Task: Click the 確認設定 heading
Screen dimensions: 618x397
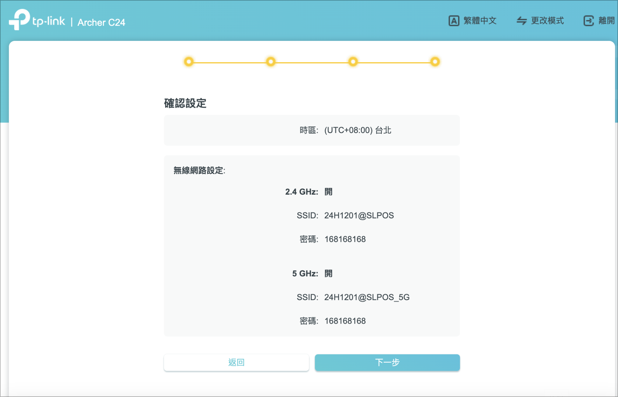Action: (185, 103)
